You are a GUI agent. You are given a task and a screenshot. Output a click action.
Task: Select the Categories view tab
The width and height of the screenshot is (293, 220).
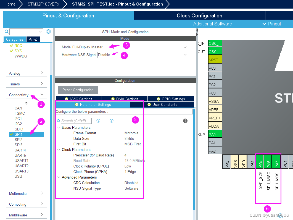(15, 39)
